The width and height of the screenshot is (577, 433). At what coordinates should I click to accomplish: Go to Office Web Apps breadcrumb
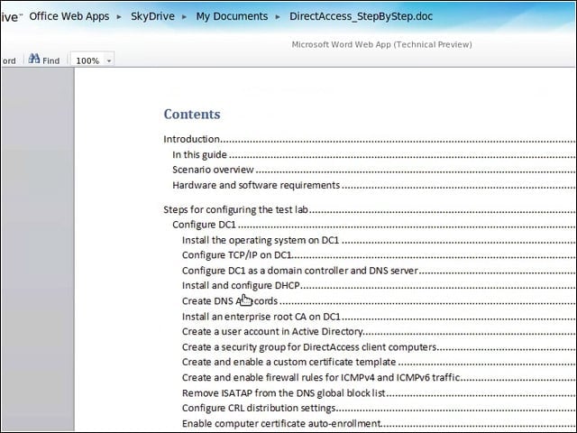click(x=69, y=16)
